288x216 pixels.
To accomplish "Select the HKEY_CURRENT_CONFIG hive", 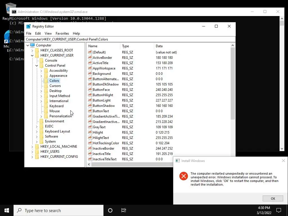I will 59,157.
